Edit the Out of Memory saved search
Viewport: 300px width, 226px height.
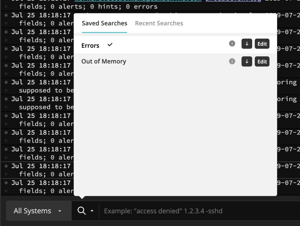[x=262, y=61]
